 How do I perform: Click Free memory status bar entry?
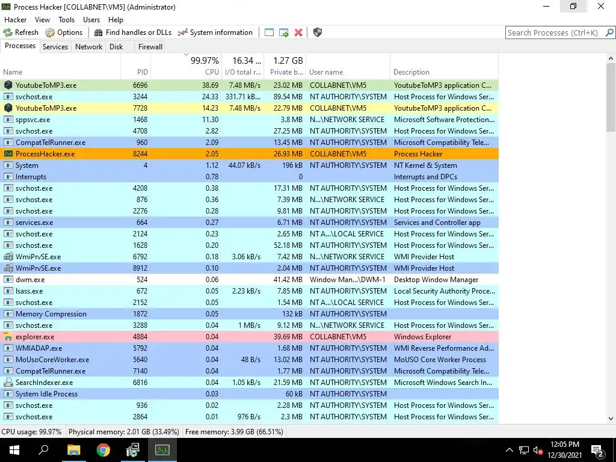click(234, 432)
